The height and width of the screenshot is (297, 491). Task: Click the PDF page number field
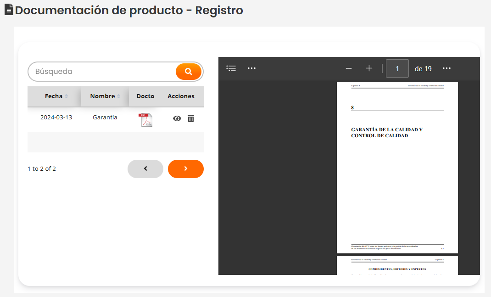397,68
